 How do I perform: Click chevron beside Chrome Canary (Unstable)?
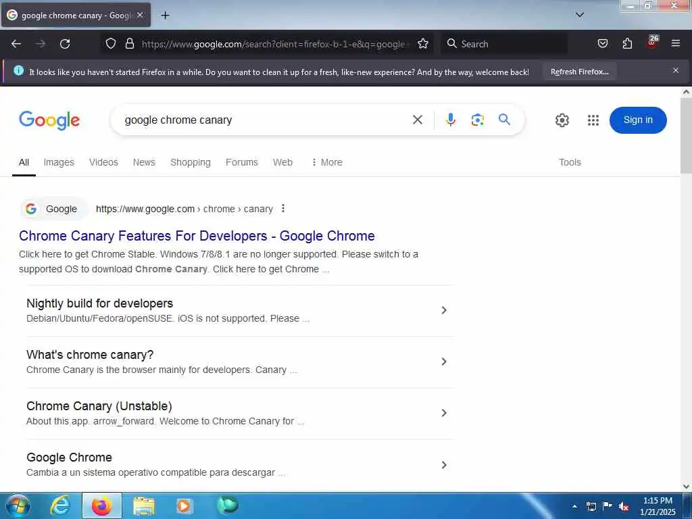tap(444, 413)
